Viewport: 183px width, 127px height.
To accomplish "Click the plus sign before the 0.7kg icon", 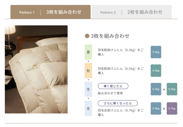I will [164, 109].
